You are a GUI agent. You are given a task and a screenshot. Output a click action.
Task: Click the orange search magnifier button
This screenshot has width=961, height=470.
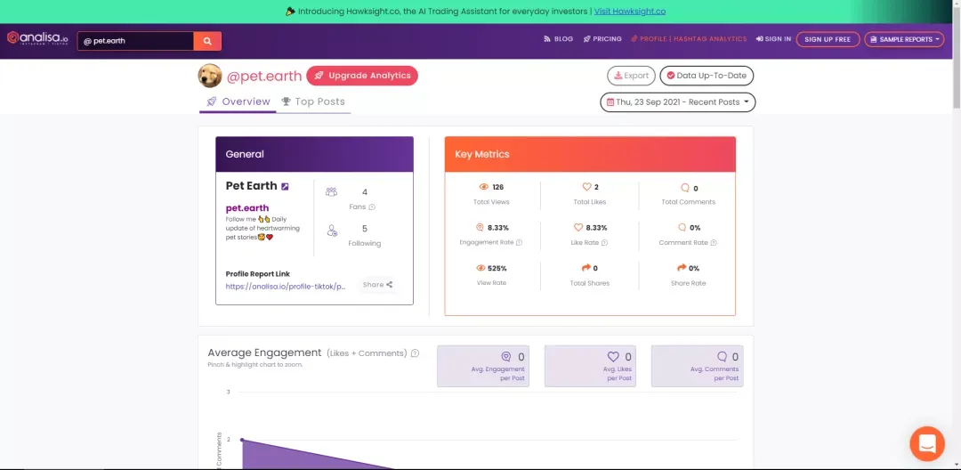207,41
